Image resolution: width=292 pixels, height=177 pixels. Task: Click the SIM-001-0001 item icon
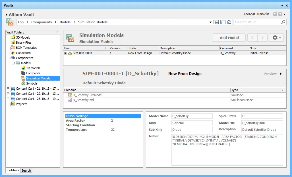click(x=70, y=53)
